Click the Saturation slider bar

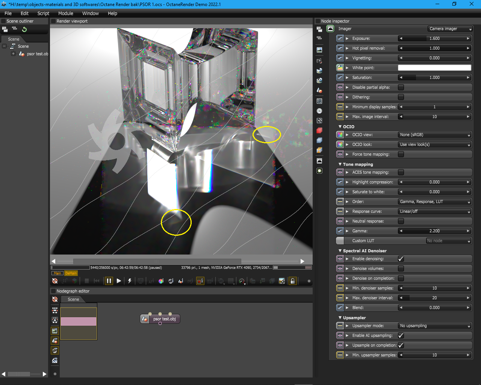434,77
